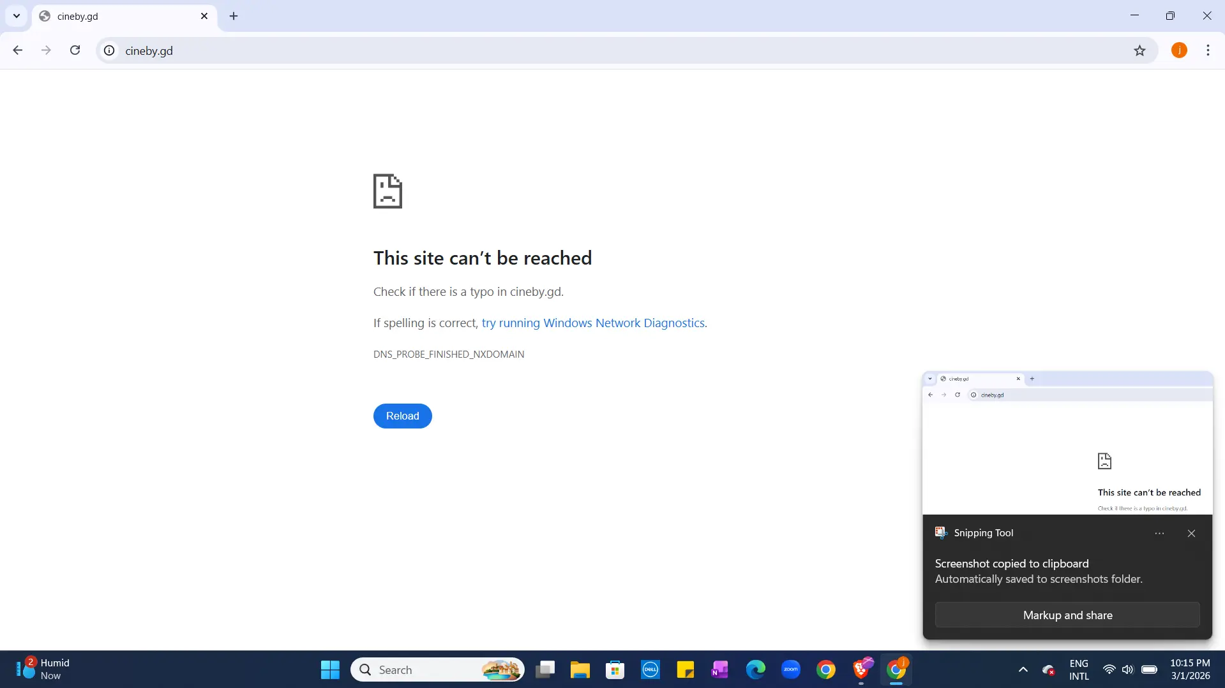
Task: Check the battery status icon
Action: tap(1150, 670)
